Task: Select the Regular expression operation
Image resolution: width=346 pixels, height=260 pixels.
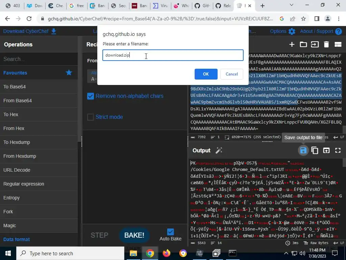Action: point(39,184)
